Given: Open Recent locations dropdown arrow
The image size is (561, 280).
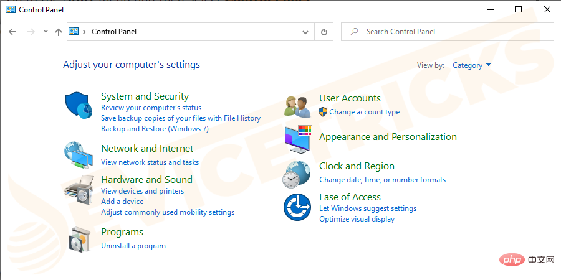Looking at the screenshot, I should [x=46, y=32].
